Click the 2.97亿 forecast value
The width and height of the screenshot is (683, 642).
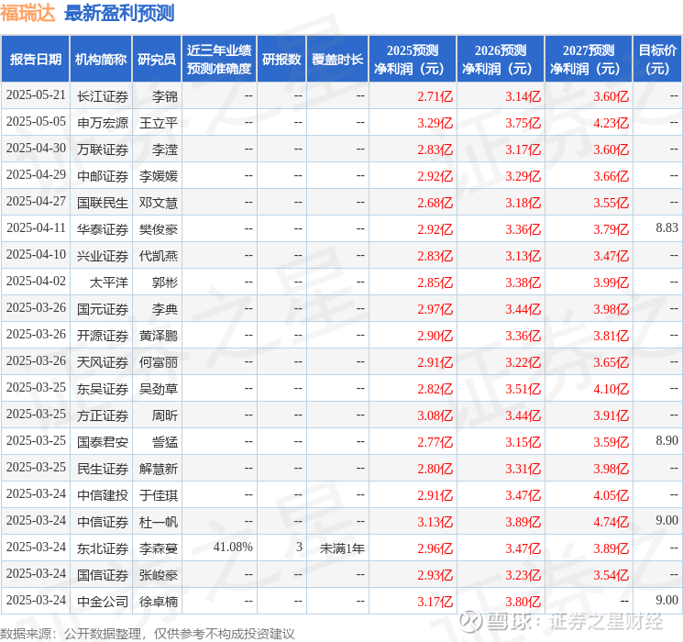coord(435,309)
